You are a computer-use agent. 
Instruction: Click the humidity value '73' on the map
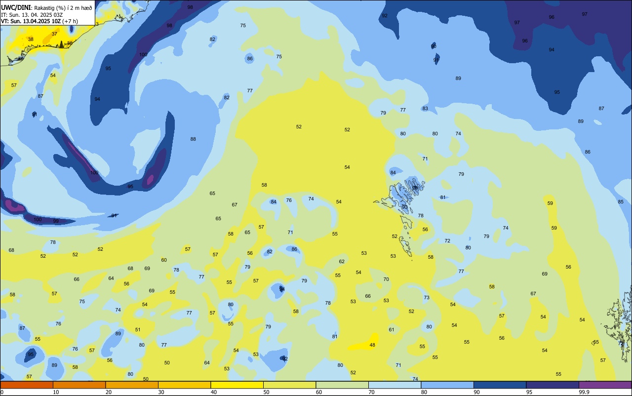pyautogui.click(x=427, y=297)
